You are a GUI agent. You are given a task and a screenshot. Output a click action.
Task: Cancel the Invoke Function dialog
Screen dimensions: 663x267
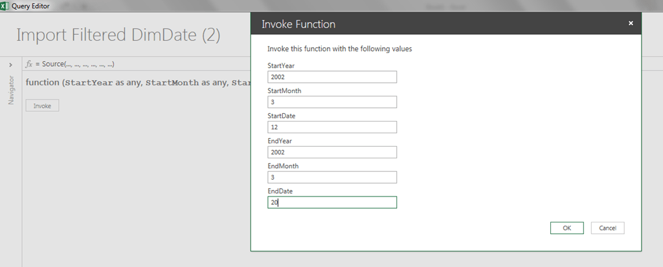[x=607, y=228]
